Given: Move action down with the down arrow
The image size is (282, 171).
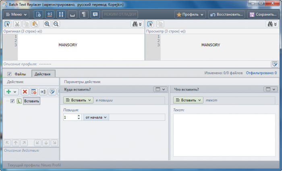Looking at the screenshot, I should (x=46, y=143).
